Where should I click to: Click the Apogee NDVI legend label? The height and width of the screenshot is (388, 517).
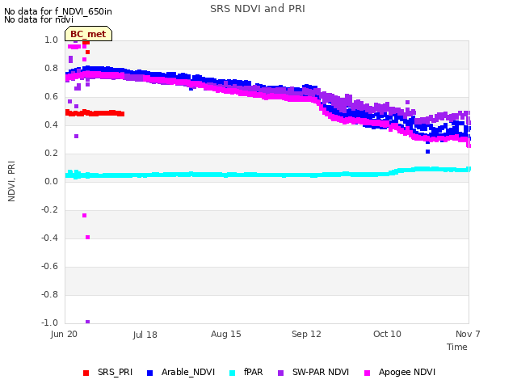pyautogui.click(x=407, y=373)
